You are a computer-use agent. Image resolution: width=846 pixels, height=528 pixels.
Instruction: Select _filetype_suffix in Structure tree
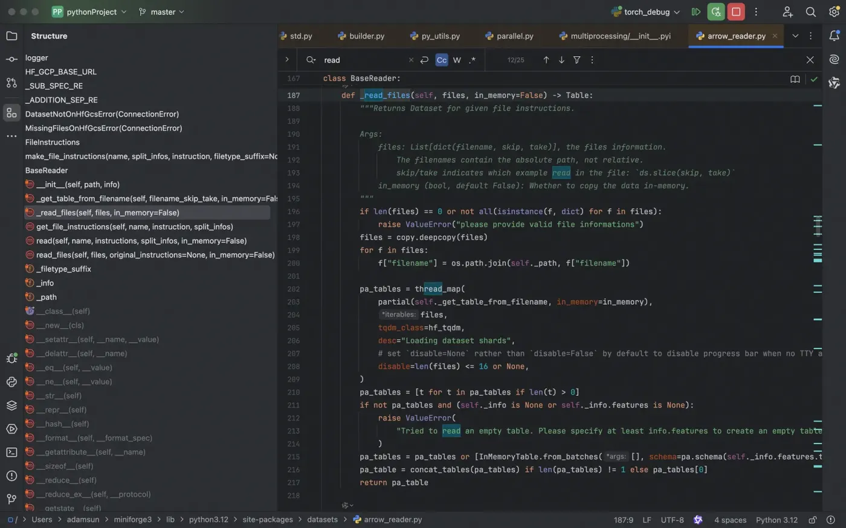[x=63, y=269]
